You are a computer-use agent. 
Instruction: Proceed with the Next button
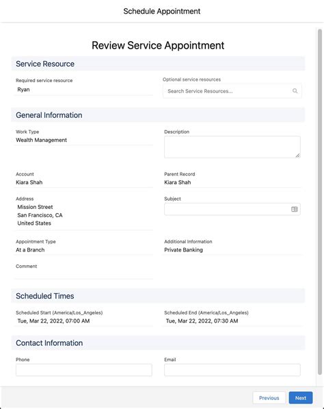point(301,398)
